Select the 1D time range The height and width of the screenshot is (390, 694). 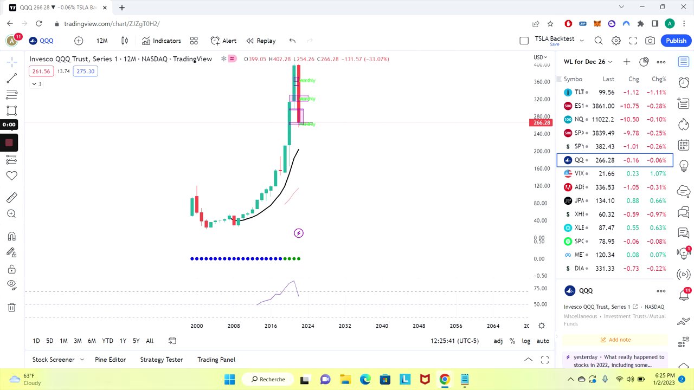[36, 341]
